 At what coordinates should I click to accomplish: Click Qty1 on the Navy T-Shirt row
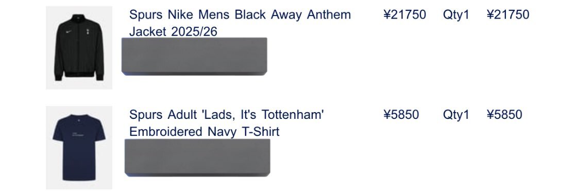point(456,115)
